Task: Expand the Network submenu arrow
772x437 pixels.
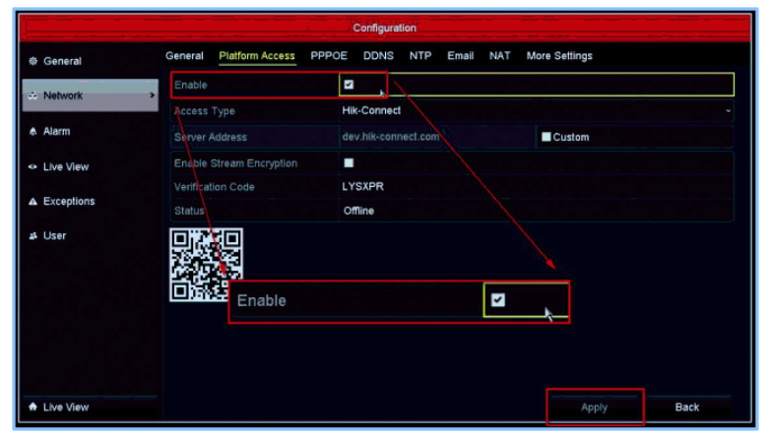Action: tap(152, 94)
